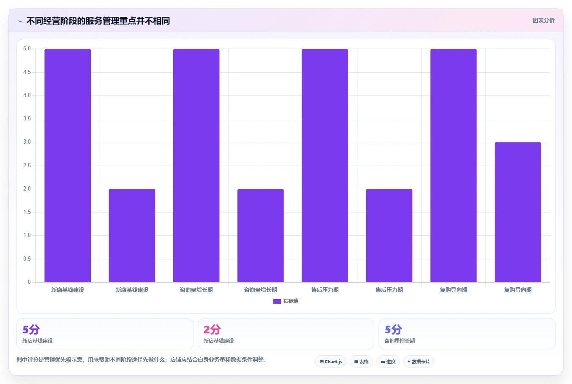Click the y-axis value 3.0
This screenshot has height=384, width=572.
tap(27, 142)
